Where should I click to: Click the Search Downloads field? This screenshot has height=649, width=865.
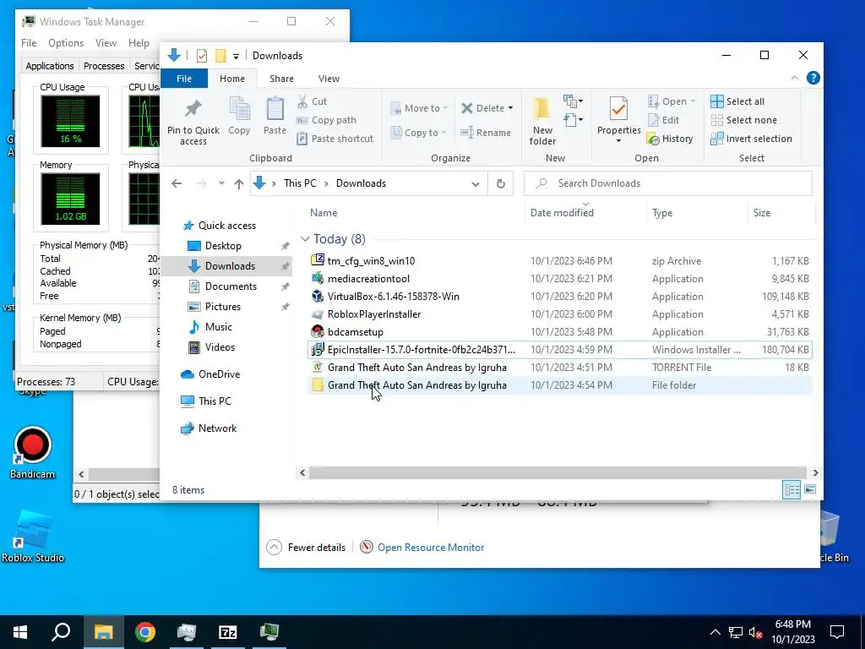tap(667, 183)
